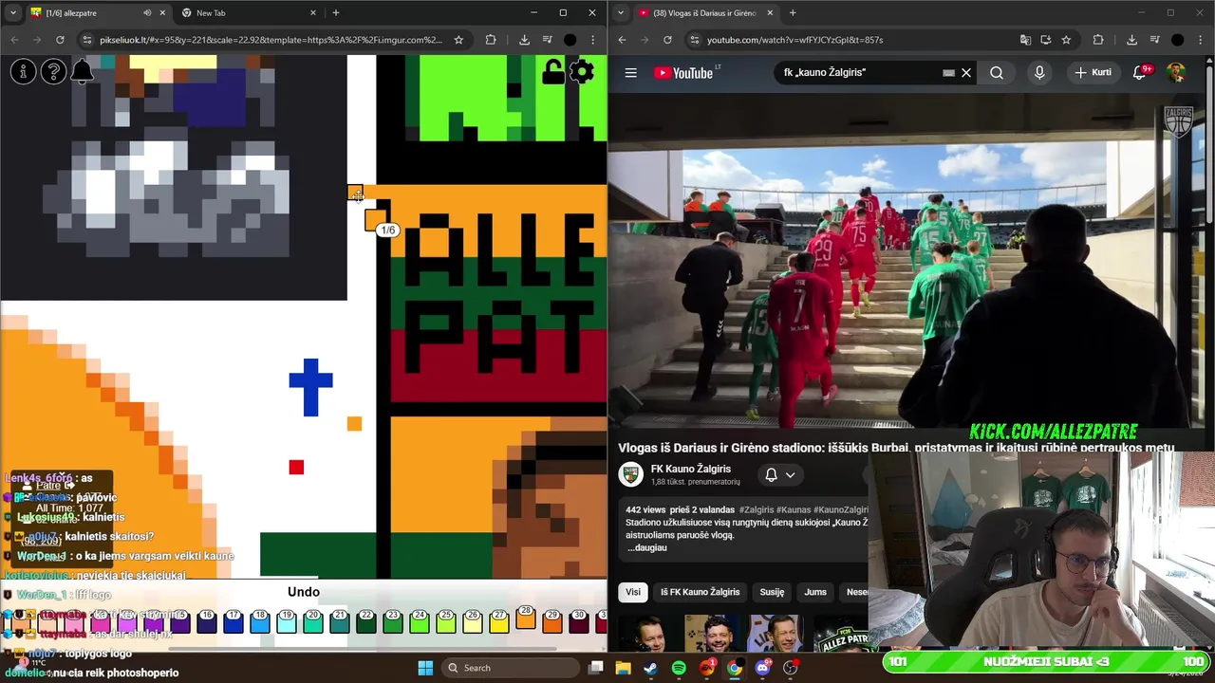Pick color swatch 16 dark navy

click(x=207, y=621)
